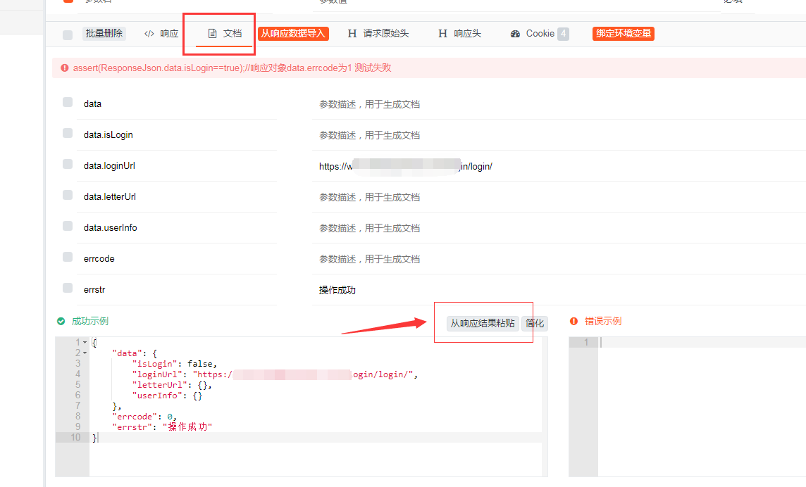Viewport: 806px width, 487px height.
Task: Click the H icon on 请求原始头 tab
Action: point(352,33)
